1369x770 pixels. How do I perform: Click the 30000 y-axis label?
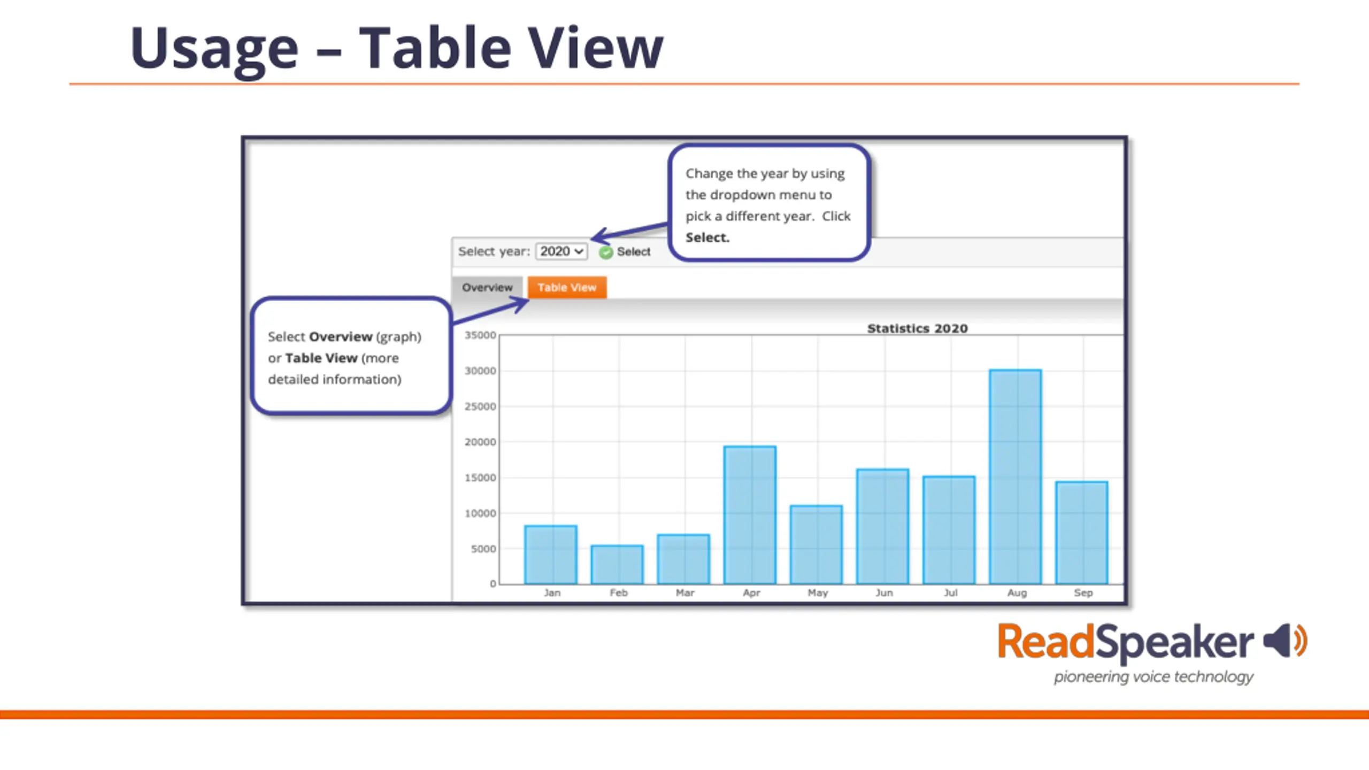[480, 371]
